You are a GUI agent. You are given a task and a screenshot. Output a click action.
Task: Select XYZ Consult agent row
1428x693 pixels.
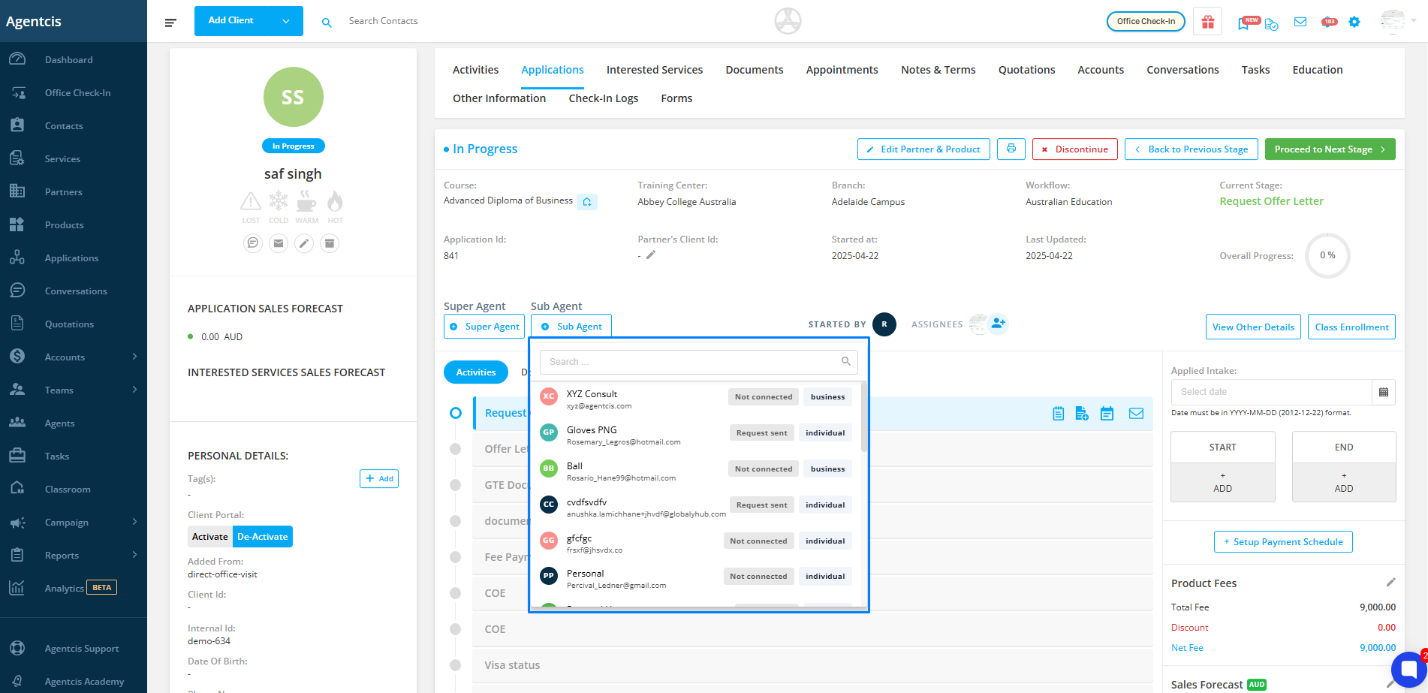point(696,399)
